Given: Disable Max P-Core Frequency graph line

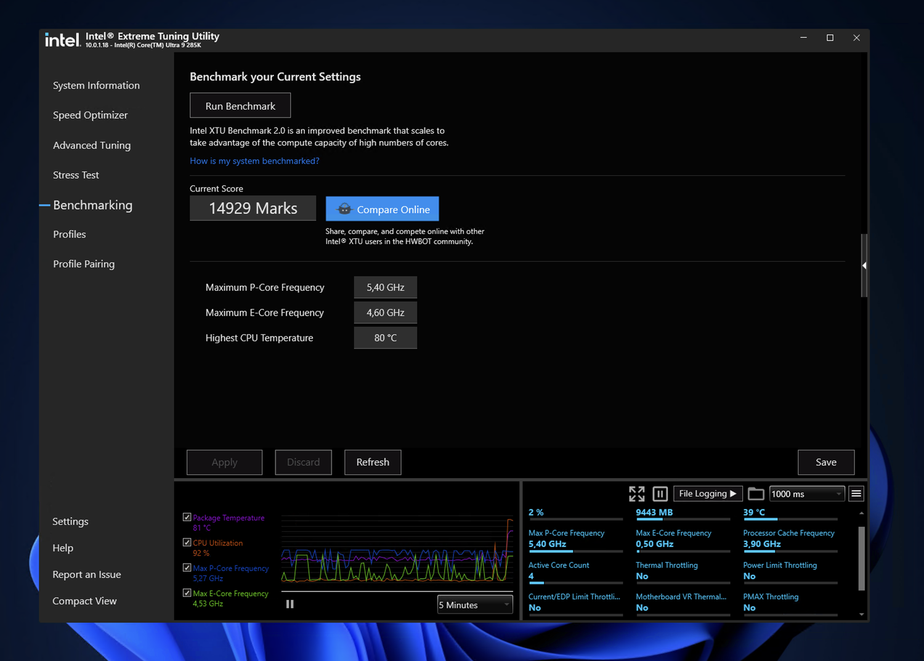Looking at the screenshot, I should click(x=187, y=568).
